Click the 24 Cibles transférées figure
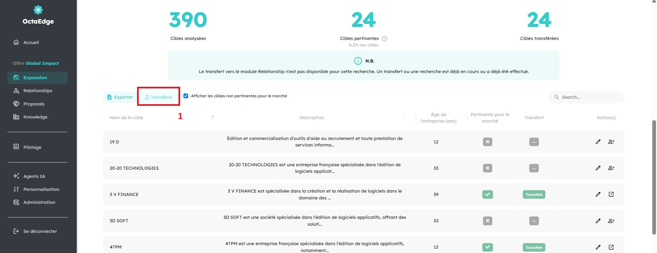The height and width of the screenshot is (253, 657). 539,20
